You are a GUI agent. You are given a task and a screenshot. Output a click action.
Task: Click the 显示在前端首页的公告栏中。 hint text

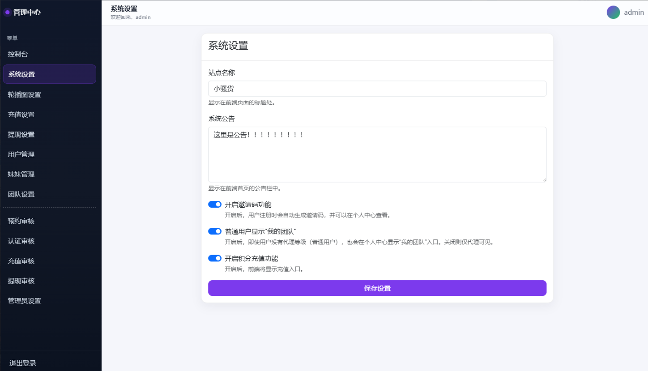[245, 188]
